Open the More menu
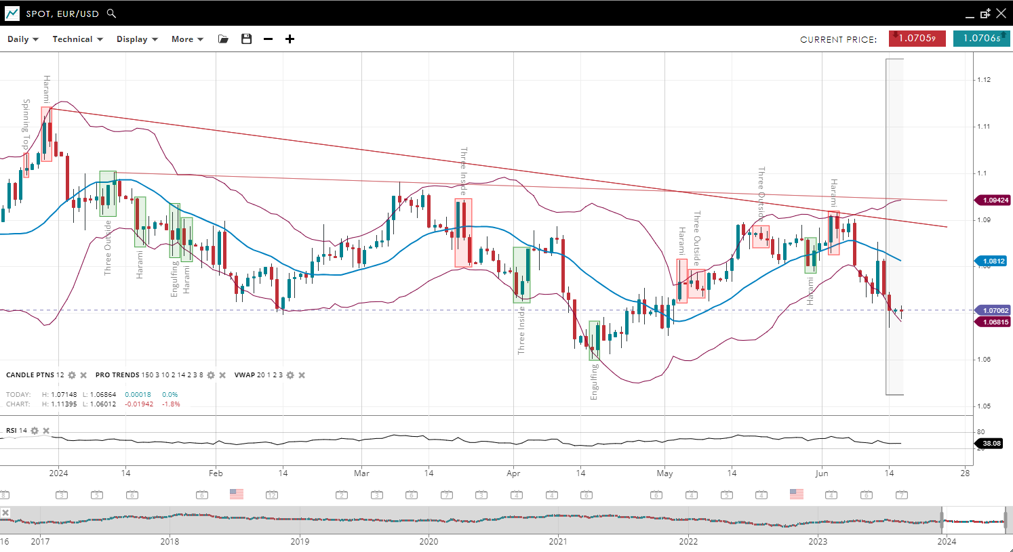Viewport: 1013px width, 552px height. point(187,39)
